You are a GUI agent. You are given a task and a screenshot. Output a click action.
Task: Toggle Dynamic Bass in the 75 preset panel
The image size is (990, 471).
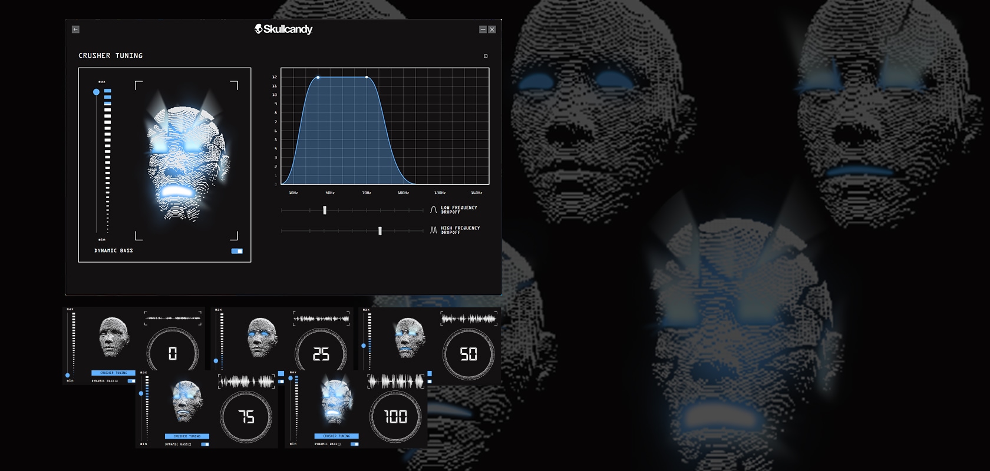[205, 445]
